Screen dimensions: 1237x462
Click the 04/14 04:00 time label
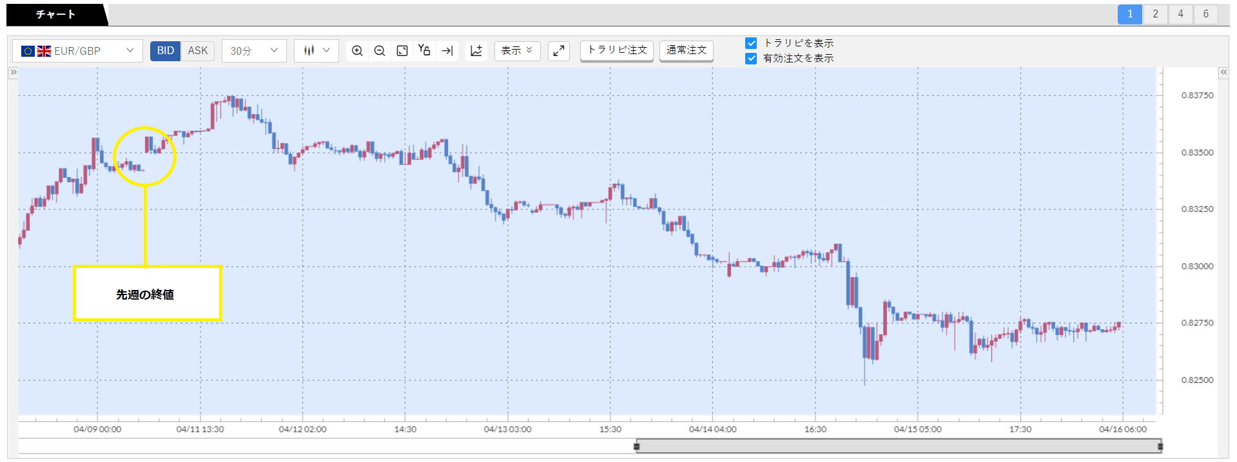coord(713,429)
